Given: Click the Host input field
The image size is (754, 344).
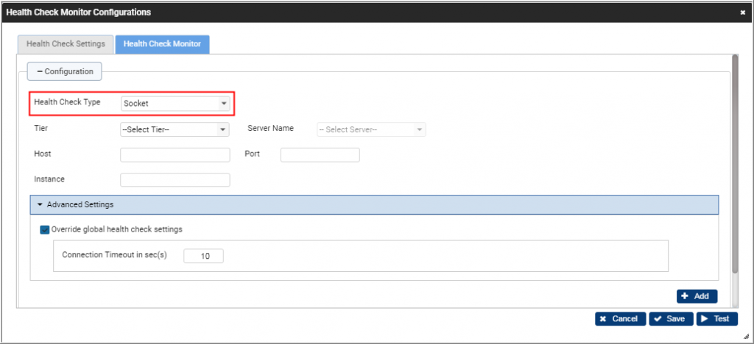Looking at the screenshot, I should click(175, 154).
